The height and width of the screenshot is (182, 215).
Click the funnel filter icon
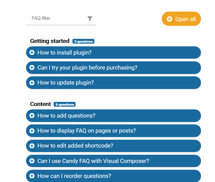pos(90,19)
